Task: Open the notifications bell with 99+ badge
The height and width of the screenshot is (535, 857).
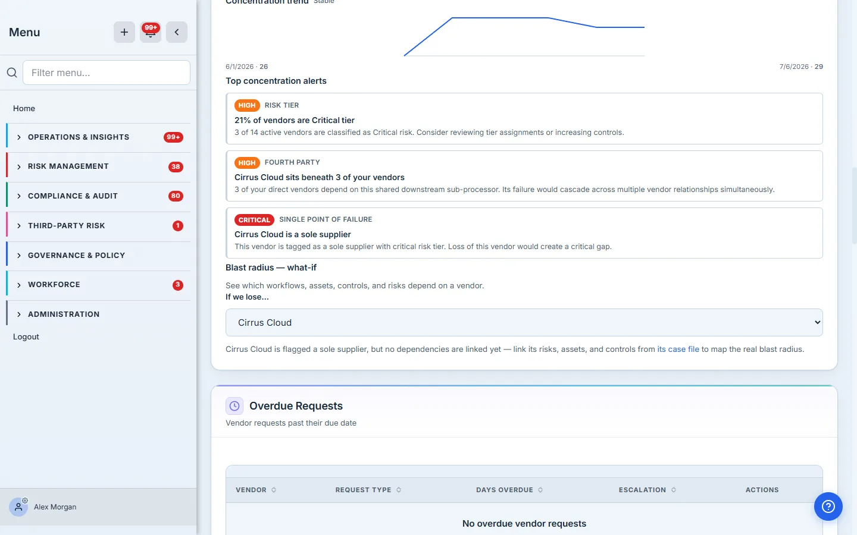Action: tap(151, 32)
